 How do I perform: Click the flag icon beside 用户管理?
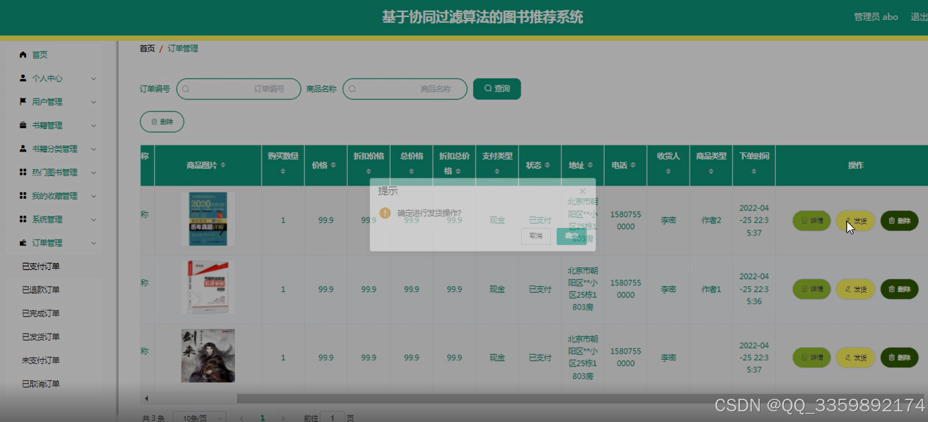tap(23, 101)
